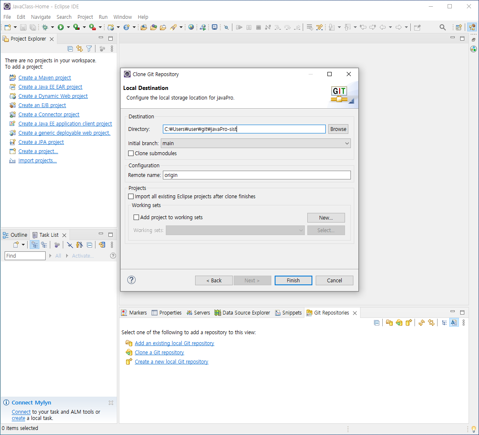Image resolution: width=479 pixels, height=435 pixels.
Task: Click the Directory path input field
Action: 244,129
